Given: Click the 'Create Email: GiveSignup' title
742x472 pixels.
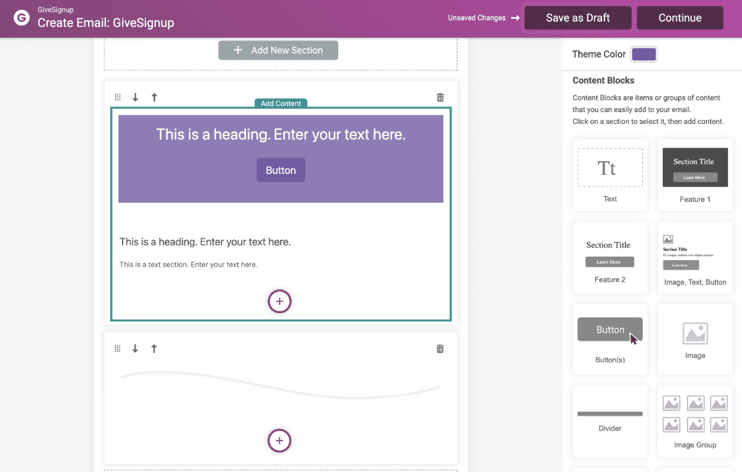Looking at the screenshot, I should pos(105,23).
